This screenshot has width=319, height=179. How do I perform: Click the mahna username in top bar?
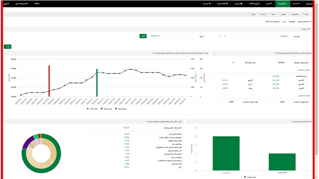point(36,4)
